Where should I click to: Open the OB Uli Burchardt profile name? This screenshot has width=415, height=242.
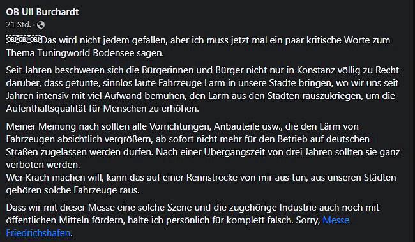point(42,12)
